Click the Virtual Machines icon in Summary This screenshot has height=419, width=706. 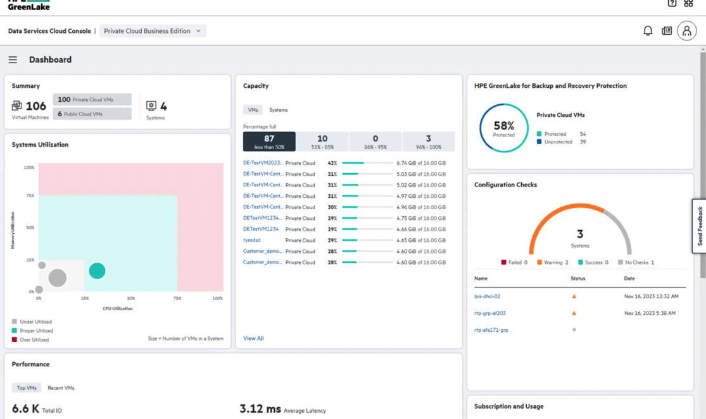click(16, 106)
